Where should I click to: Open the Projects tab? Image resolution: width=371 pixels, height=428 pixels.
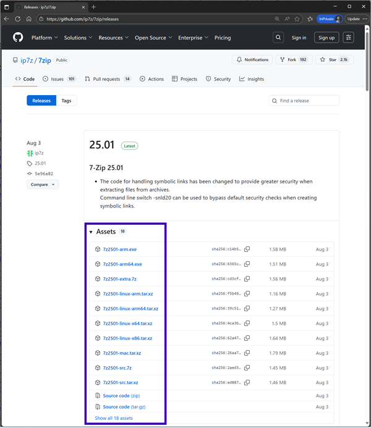point(184,79)
